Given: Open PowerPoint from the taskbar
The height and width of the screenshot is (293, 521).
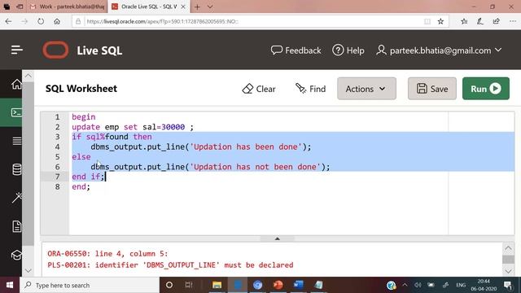Looking at the screenshot, I should pos(278,285).
